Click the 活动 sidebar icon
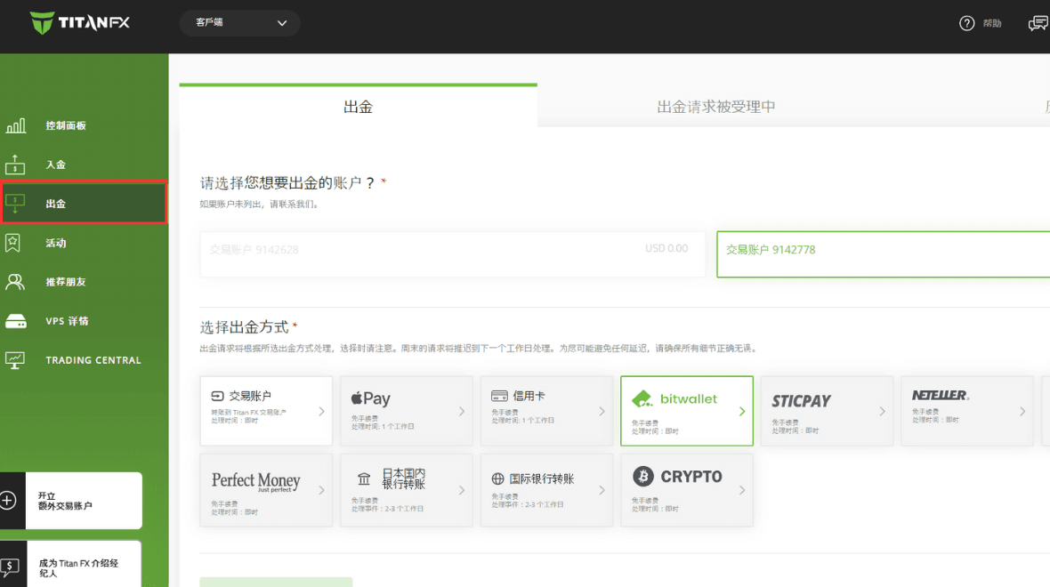This screenshot has width=1050, height=587. (x=15, y=243)
